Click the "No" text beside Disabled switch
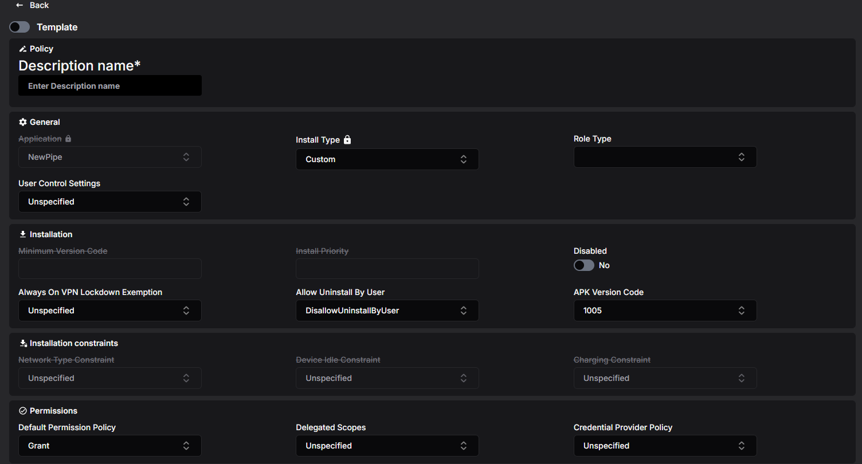The height and width of the screenshot is (464, 862). (604, 265)
